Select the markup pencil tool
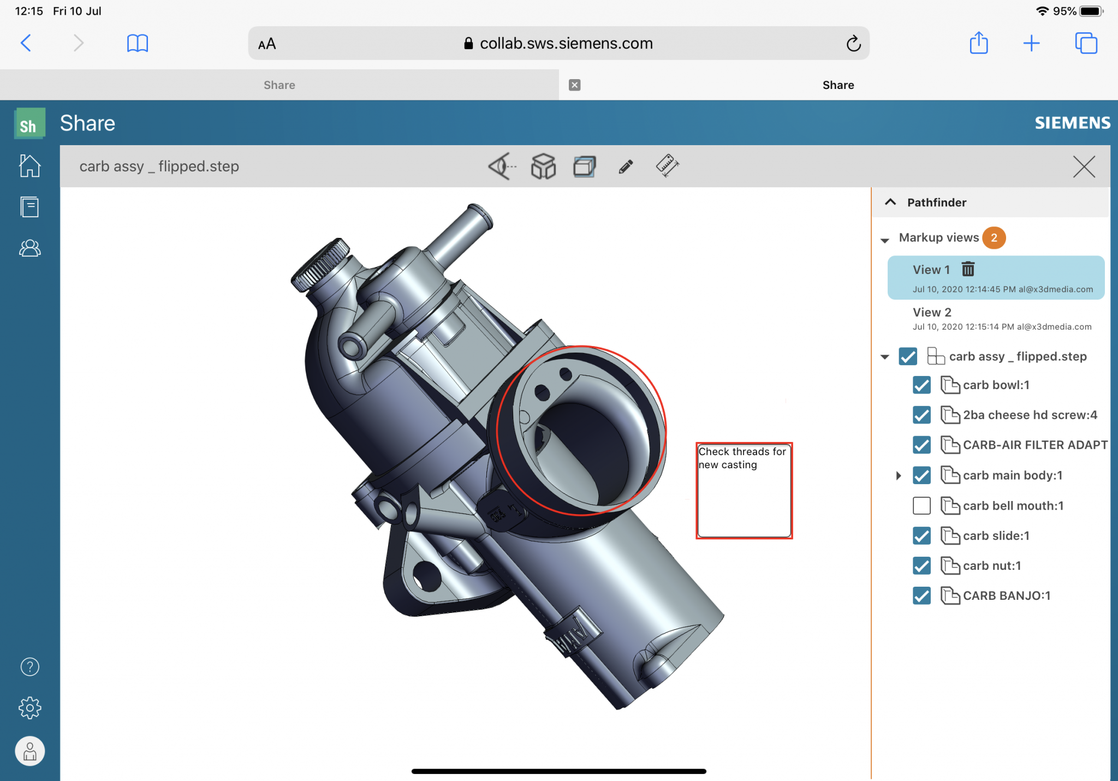This screenshot has width=1118, height=781. tap(625, 166)
